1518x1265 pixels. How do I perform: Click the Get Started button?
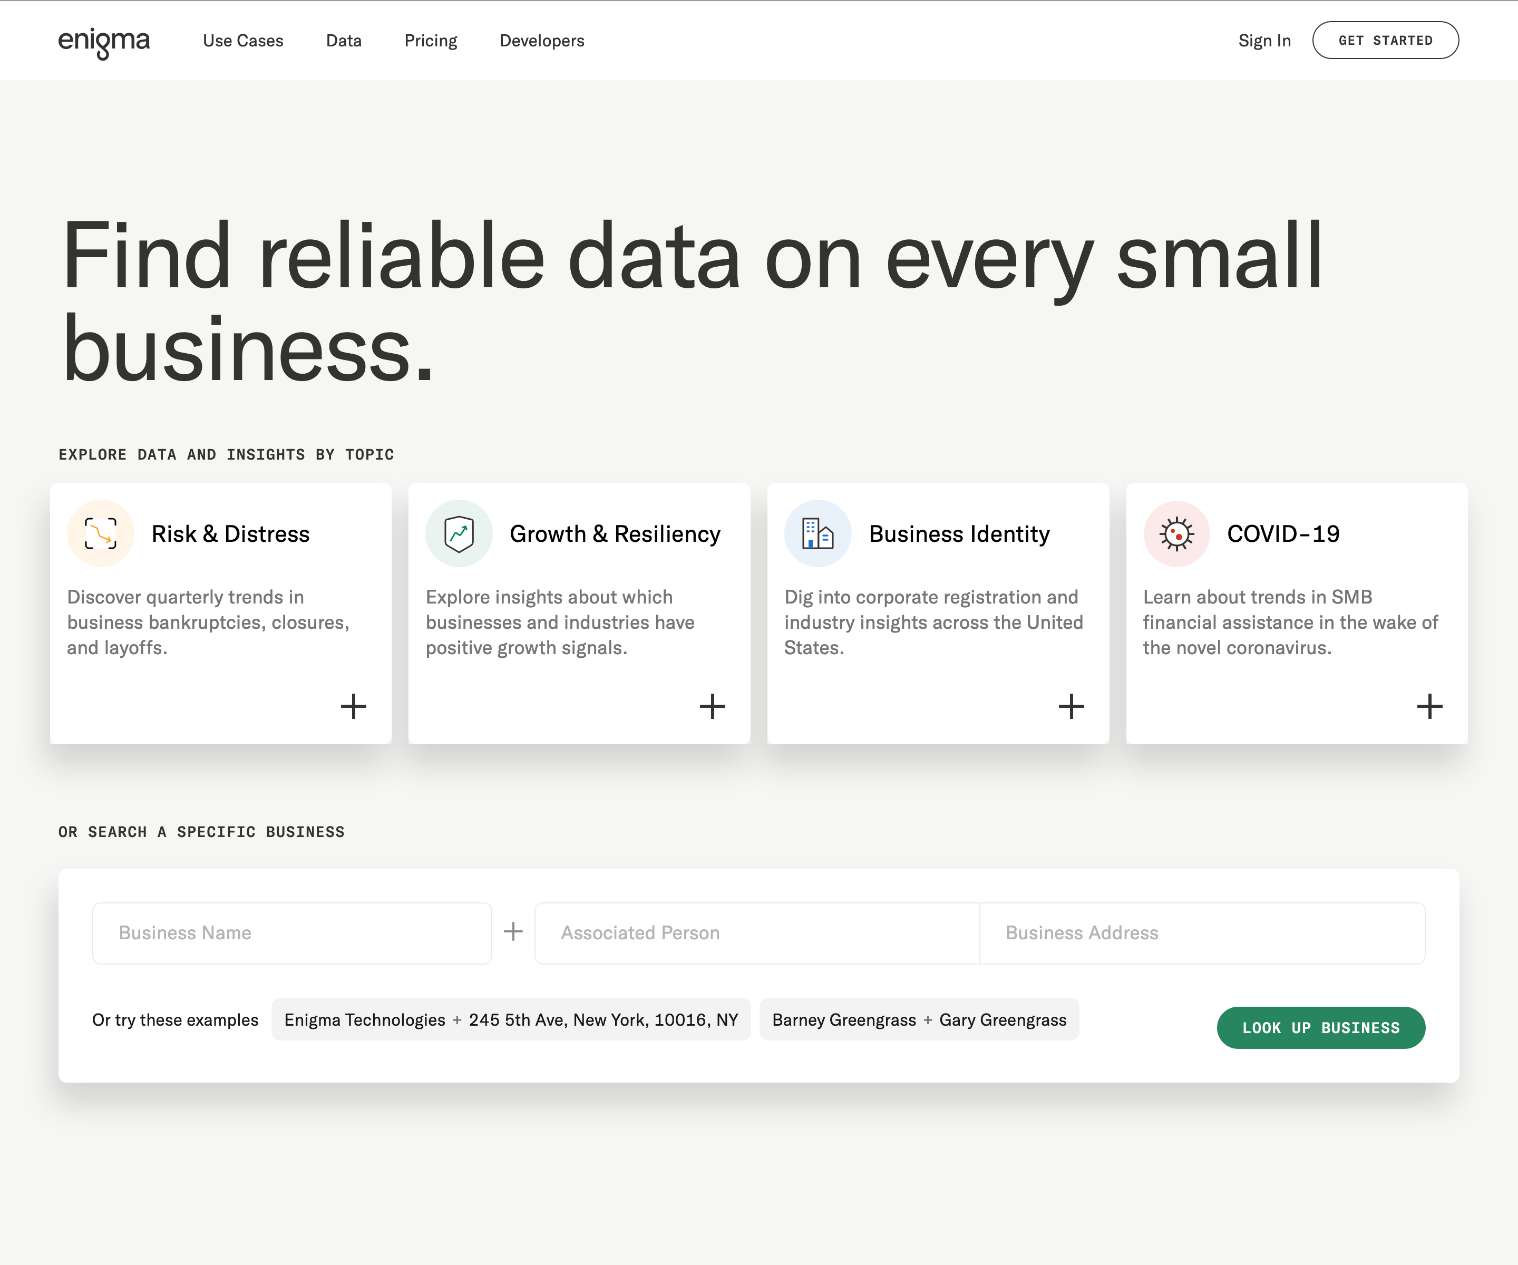pos(1386,41)
